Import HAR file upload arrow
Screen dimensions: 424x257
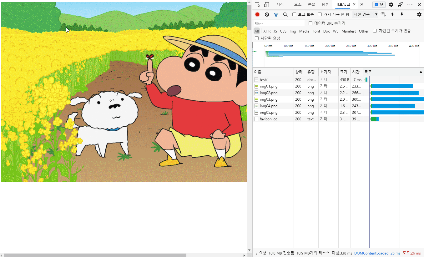392,14
